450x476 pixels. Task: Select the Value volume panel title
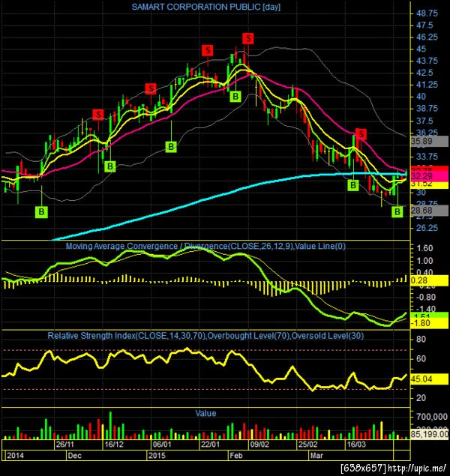[x=205, y=413]
